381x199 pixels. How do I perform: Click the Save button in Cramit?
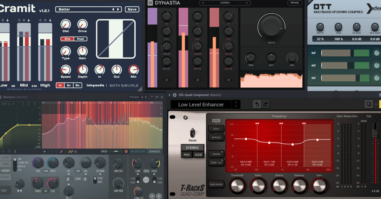point(132,9)
